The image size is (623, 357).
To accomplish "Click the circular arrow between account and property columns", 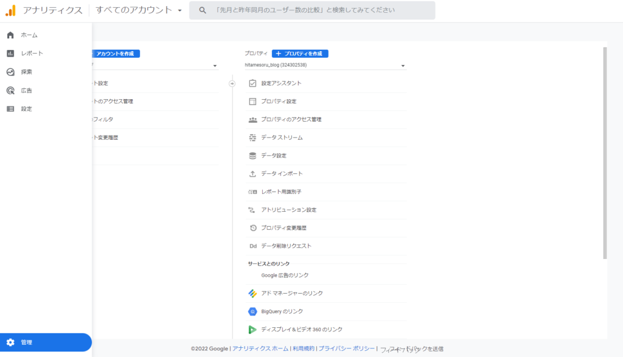I will 232,83.
